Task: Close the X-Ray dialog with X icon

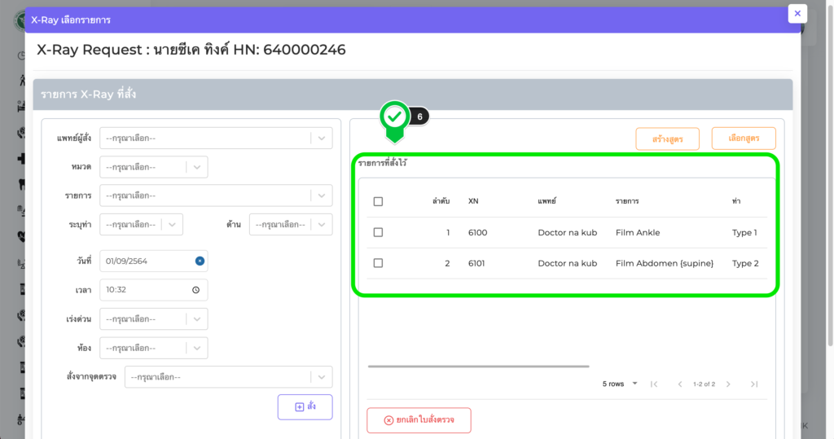Action: [x=797, y=14]
